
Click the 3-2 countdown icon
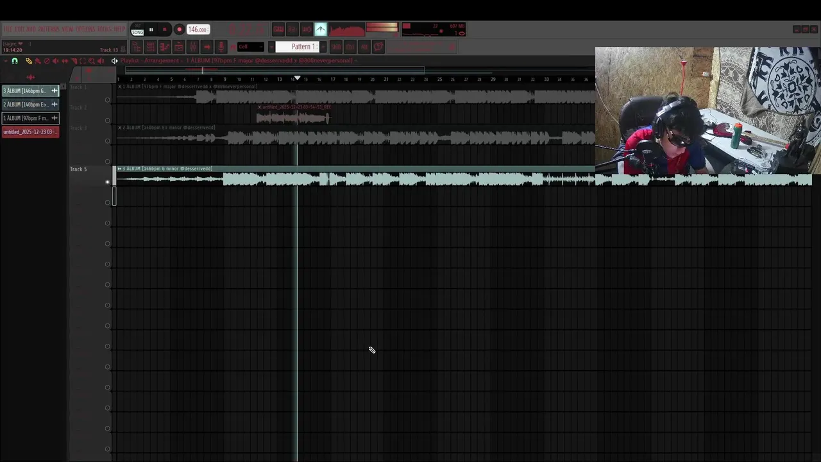pos(292,29)
